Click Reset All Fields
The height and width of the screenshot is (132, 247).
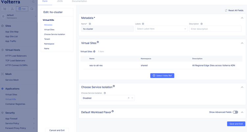(x=234, y=11)
